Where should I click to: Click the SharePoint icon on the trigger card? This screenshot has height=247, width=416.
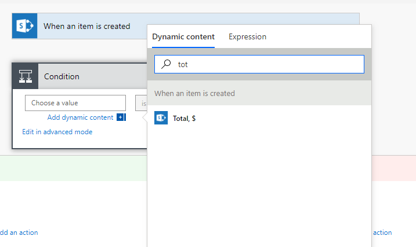pos(25,26)
